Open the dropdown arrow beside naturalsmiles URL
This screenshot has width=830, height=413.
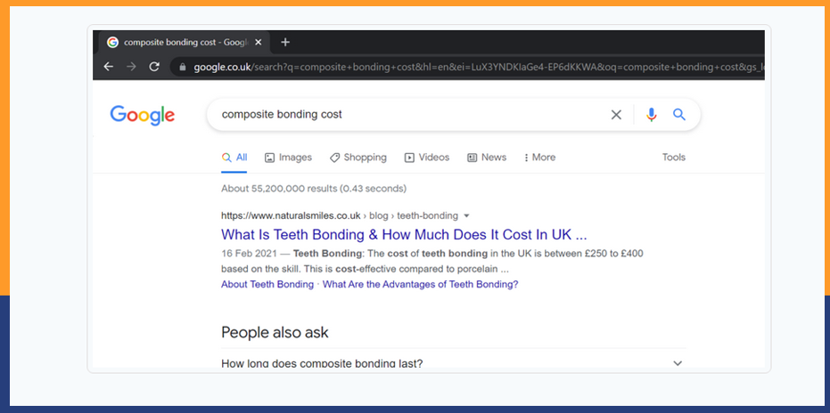click(466, 215)
